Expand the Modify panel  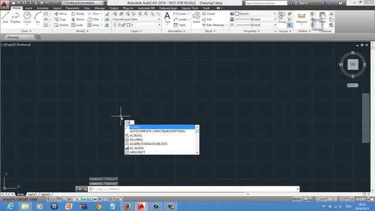tap(82, 31)
